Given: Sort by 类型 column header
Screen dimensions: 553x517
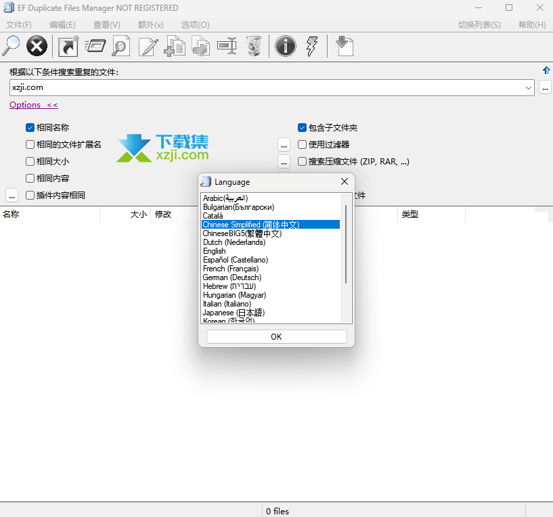Looking at the screenshot, I should coord(431,215).
